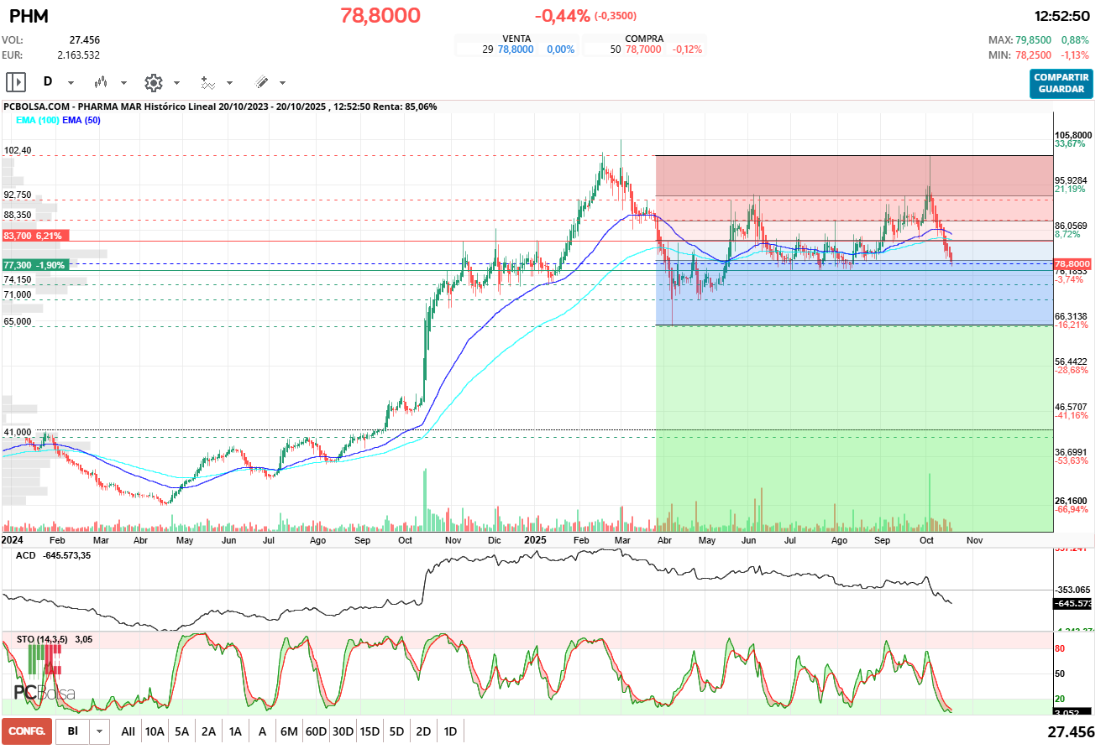Switch to the 1A time range
This screenshot has width=1106, height=749.
pos(235,731)
